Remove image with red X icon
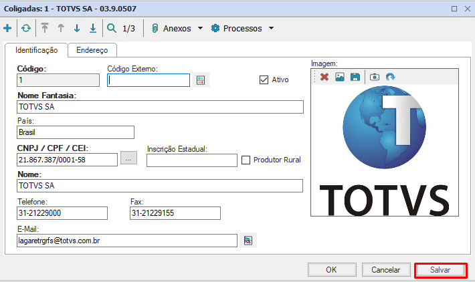 click(x=324, y=77)
